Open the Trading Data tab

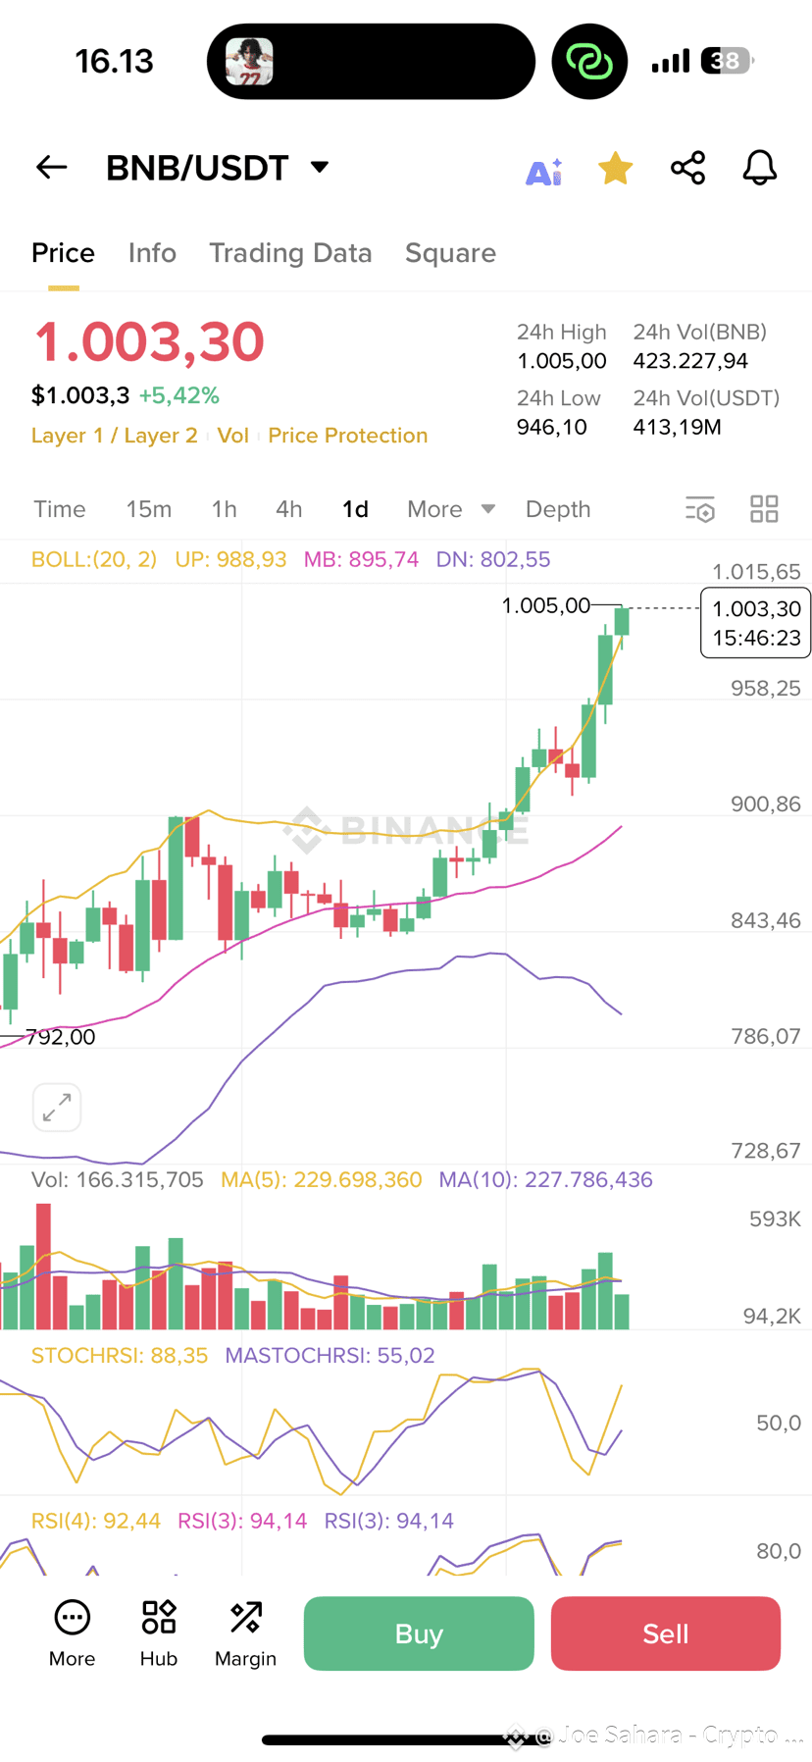(290, 253)
